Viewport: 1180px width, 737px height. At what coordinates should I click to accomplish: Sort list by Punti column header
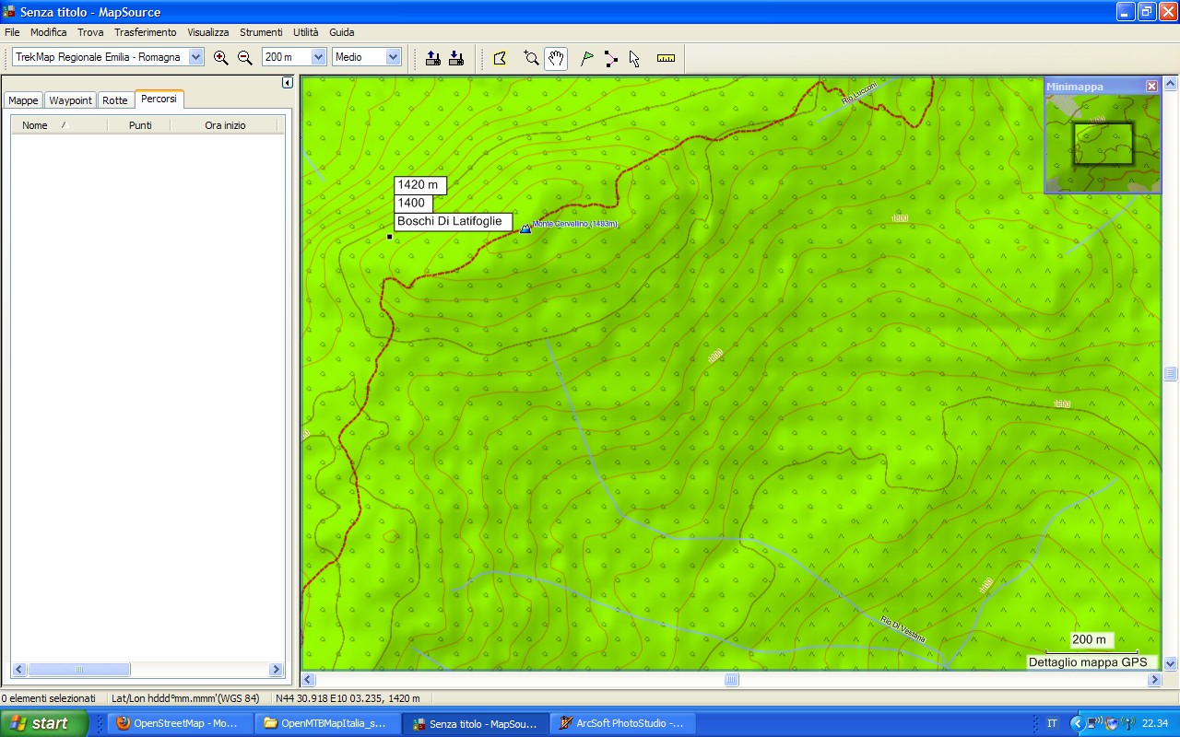140,125
